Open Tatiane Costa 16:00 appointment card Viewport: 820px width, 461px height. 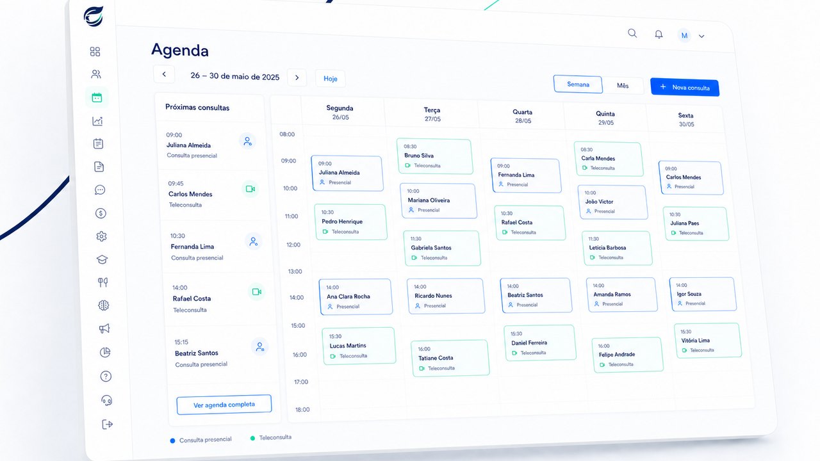point(450,358)
